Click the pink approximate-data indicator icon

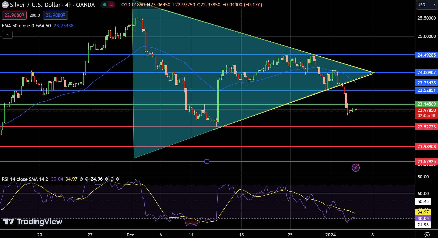(111, 5)
